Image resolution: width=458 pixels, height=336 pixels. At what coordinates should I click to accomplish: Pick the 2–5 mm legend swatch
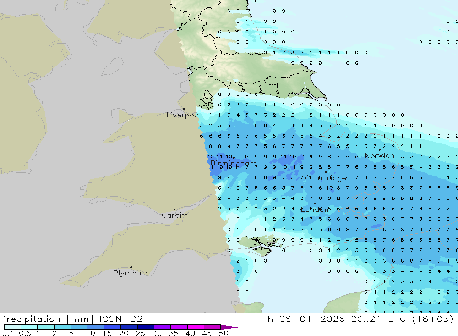pyautogui.click(x=62, y=327)
